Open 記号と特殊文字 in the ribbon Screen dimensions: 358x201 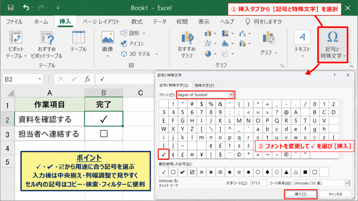[x=333, y=45]
